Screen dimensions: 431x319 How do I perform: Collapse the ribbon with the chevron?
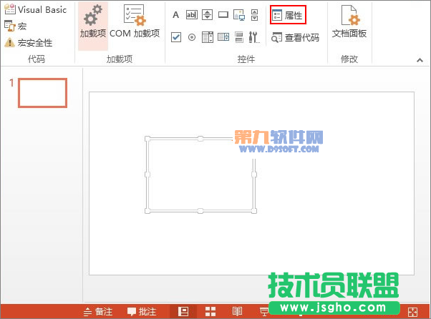pos(420,60)
